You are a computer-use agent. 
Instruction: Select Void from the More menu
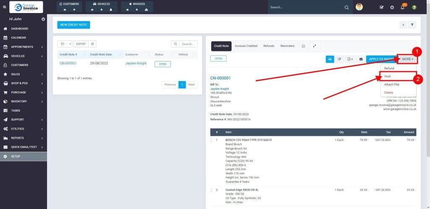388,76
